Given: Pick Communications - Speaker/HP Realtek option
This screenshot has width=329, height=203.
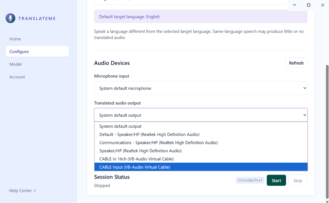Looking at the screenshot, I should [201, 142].
